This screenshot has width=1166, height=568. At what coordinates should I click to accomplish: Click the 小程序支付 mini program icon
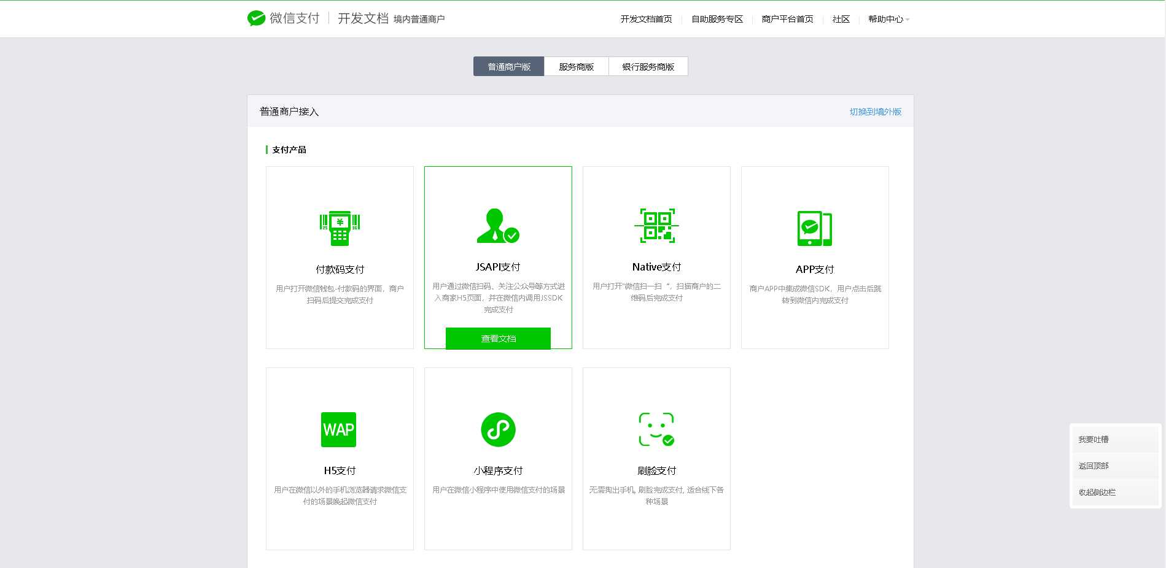[x=498, y=429]
